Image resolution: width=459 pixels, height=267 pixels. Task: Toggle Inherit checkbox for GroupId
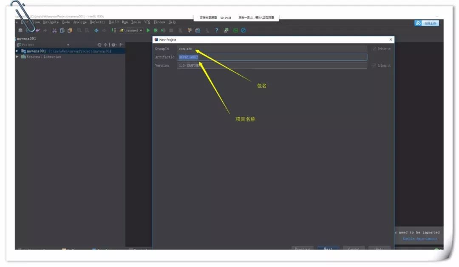(x=374, y=49)
